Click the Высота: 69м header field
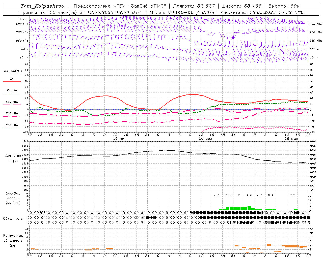 [x=284, y=6]
